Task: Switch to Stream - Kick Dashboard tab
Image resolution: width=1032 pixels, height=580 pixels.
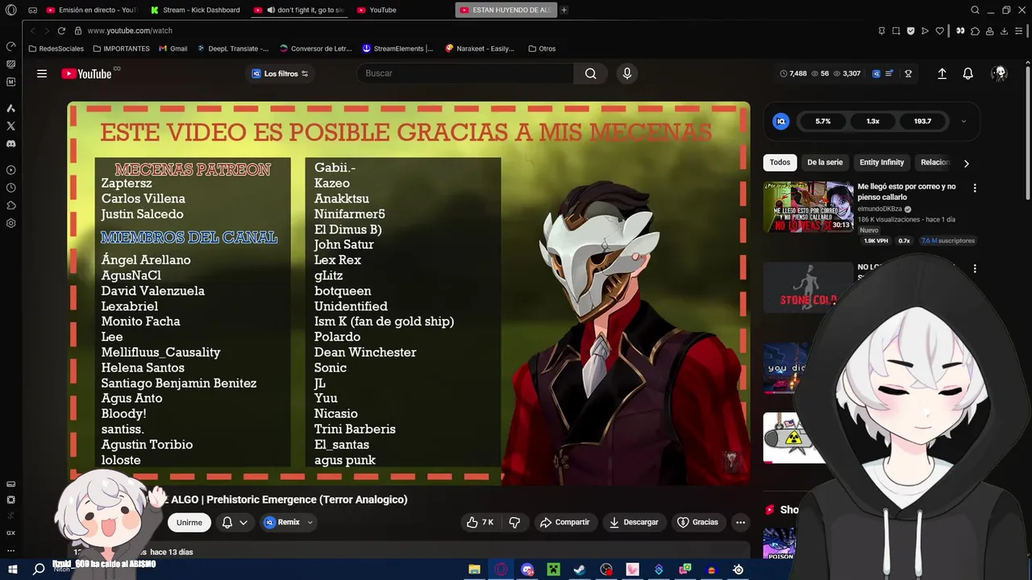Action: pos(196,10)
